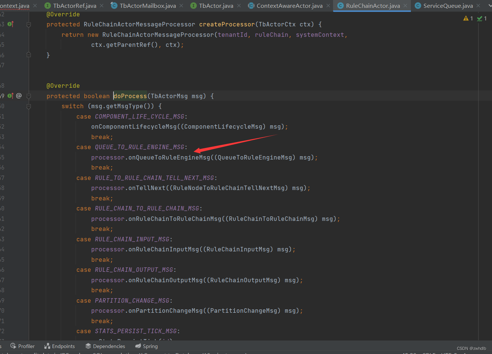Click the QUEUE_TO_RULE_ENGINE_MSG case label

140,147
